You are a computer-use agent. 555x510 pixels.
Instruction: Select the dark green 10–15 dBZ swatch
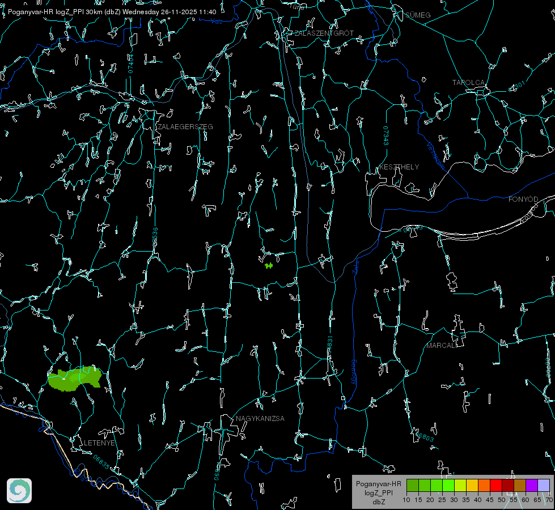click(413, 485)
